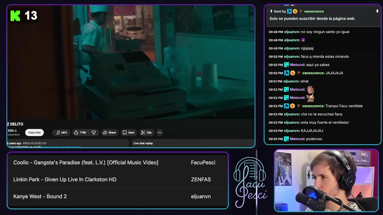Click bass clef badge in the pinned message
This screenshot has height=215, width=383.
(301, 11)
